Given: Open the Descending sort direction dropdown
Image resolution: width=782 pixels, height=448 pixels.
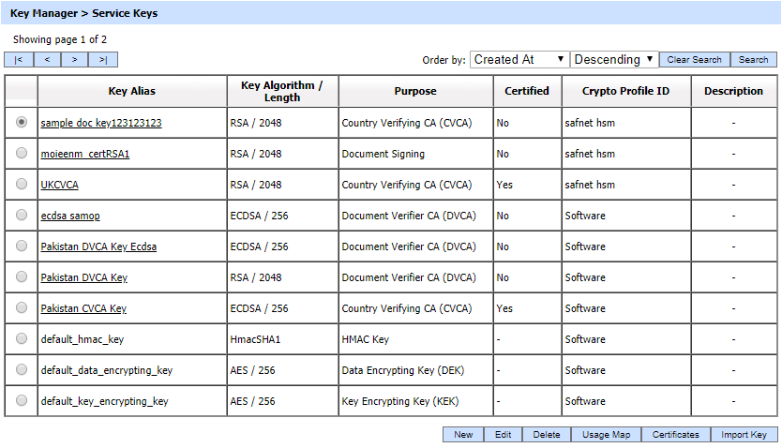Looking at the screenshot, I should pyautogui.click(x=614, y=59).
